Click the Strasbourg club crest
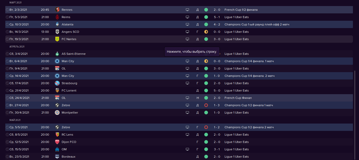The image size is (359, 160). (57, 83)
